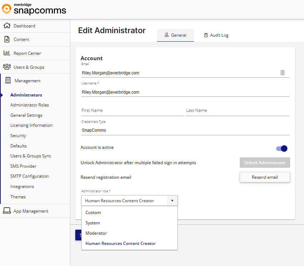
Task: Open the Audit Log tab
Action: click(216, 35)
